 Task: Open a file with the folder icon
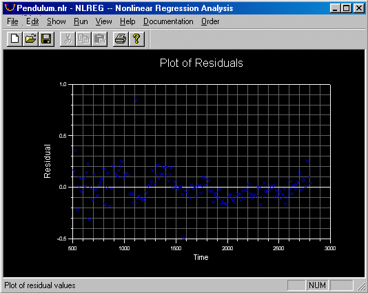click(30, 39)
